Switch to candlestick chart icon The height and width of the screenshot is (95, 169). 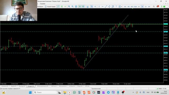click(62, 7)
